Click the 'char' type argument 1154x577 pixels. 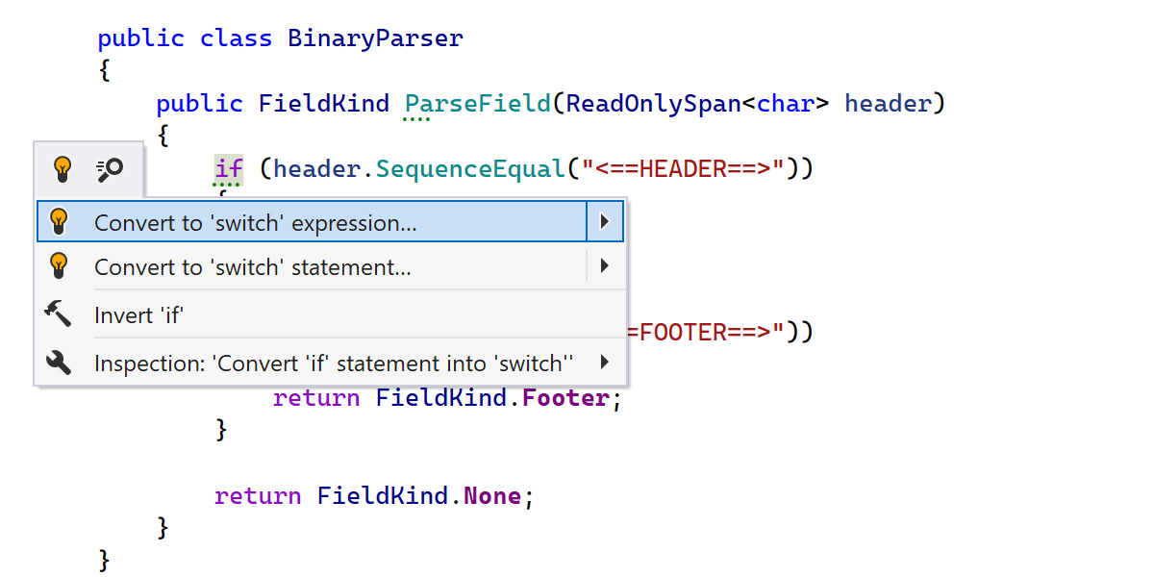tap(786, 104)
